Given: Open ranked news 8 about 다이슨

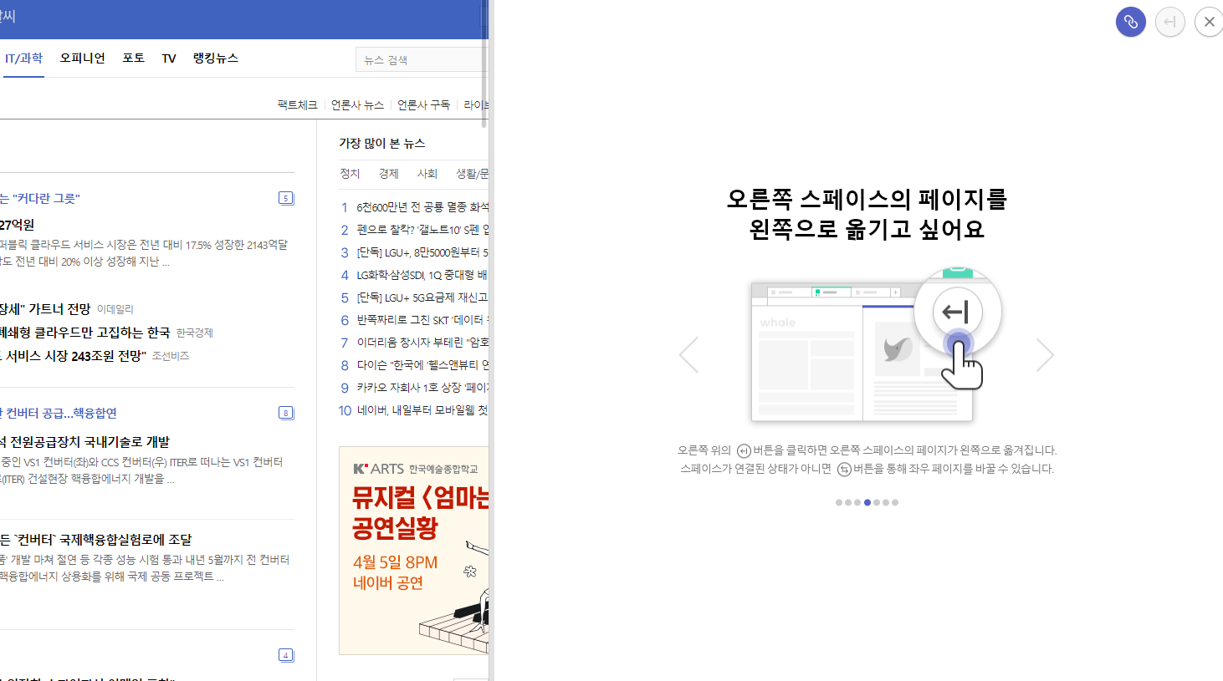Looking at the screenshot, I should (422, 364).
